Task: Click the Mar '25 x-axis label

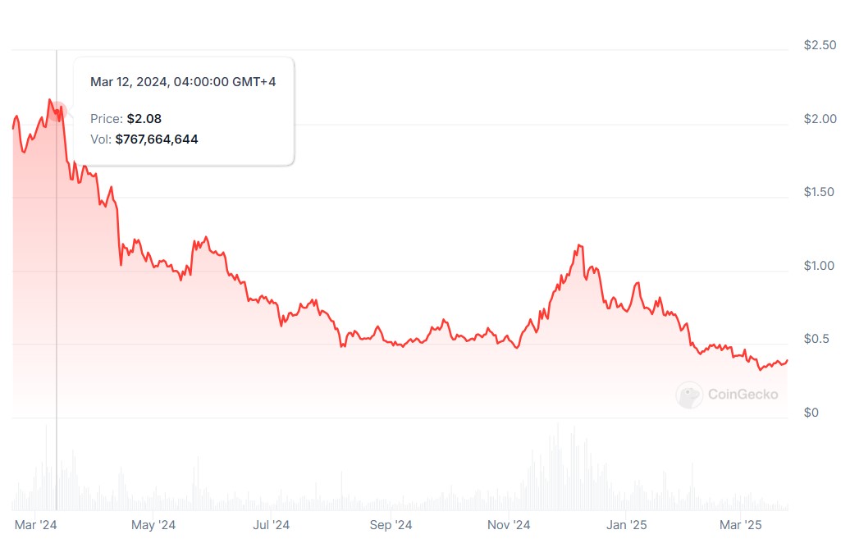Action: tap(742, 524)
